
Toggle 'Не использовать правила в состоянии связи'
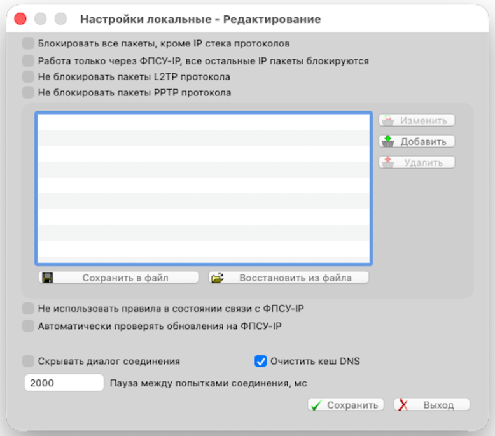coord(28,309)
